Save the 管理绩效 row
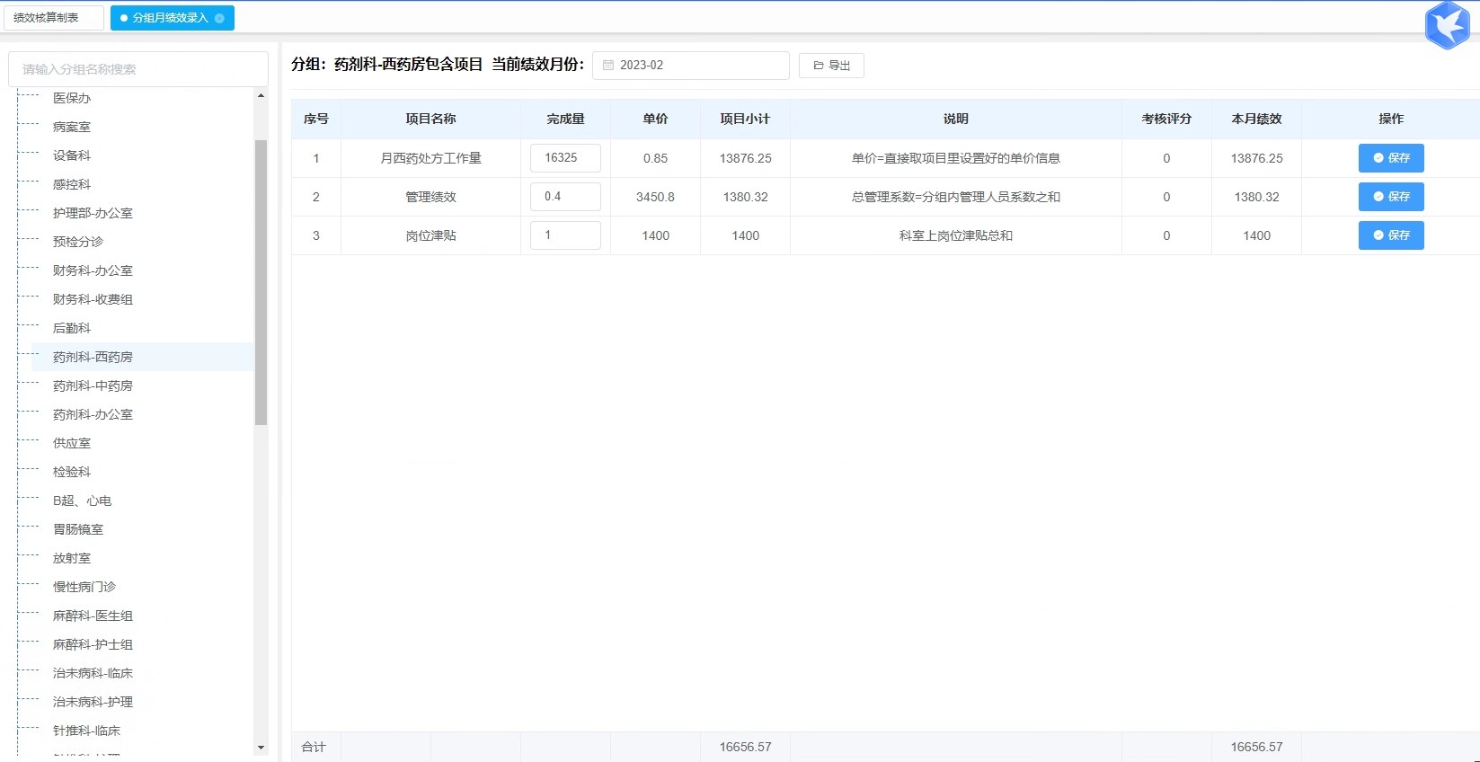Image resolution: width=1480 pixels, height=762 pixels. [x=1391, y=197]
